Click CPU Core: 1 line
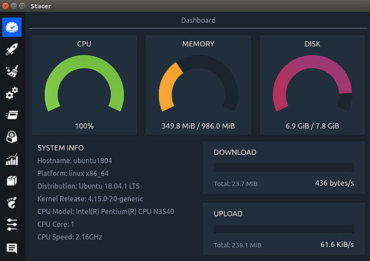Image resolution: width=370 pixels, height=261 pixels. click(x=56, y=224)
